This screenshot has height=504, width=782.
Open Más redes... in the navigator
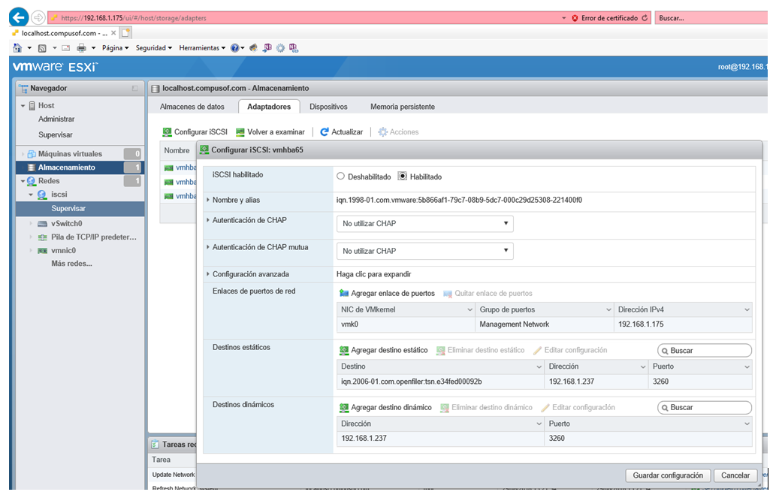coord(71,264)
